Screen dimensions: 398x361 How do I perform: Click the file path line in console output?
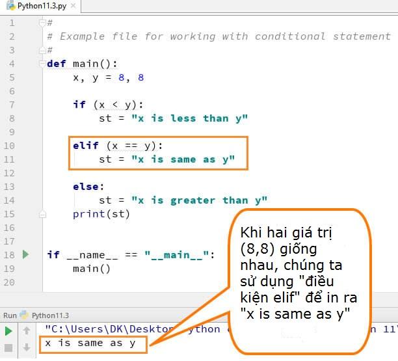click(130, 329)
